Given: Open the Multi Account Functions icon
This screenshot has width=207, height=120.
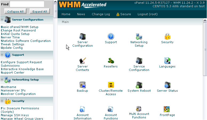Looking at the screenshot, I should point(139,109).
